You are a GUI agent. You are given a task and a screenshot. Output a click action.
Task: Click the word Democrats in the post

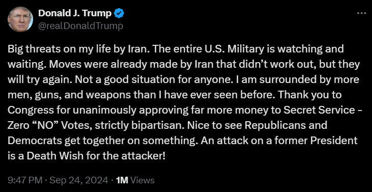click(34, 141)
